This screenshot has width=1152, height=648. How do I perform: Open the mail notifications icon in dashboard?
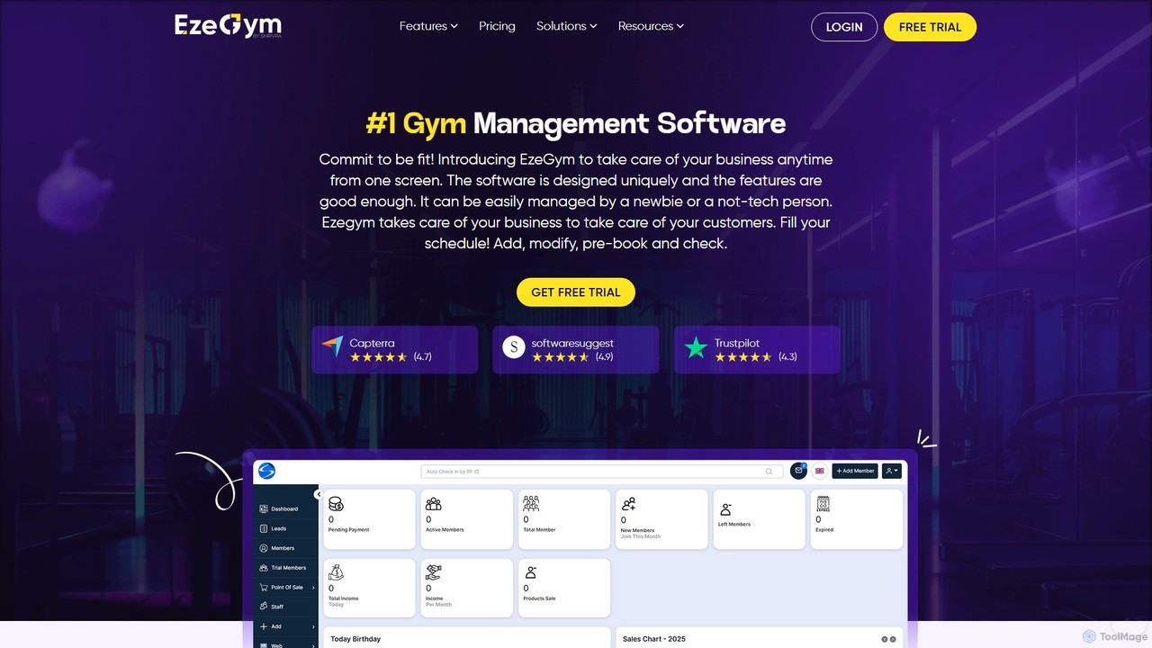pyautogui.click(x=798, y=471)
